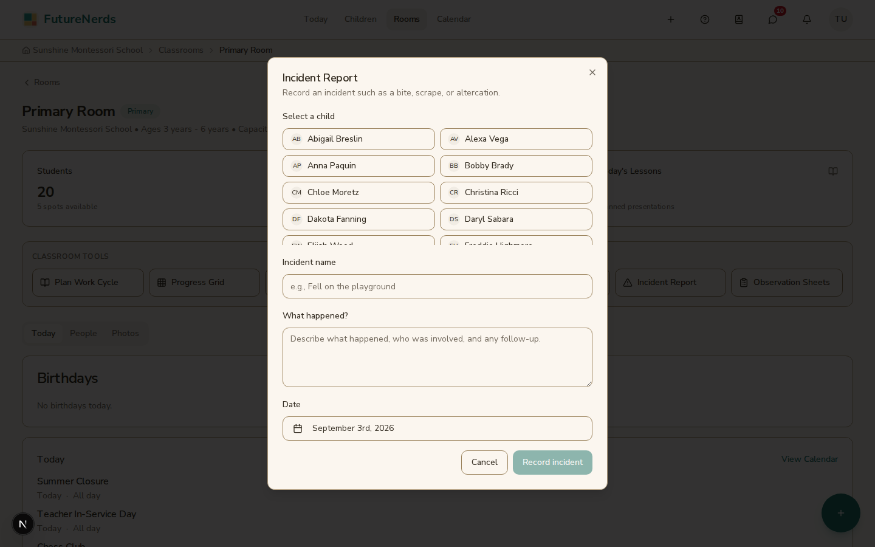Open Plan Work Cycle tool
Screen dimensions: 875x547
click(88, 283)
